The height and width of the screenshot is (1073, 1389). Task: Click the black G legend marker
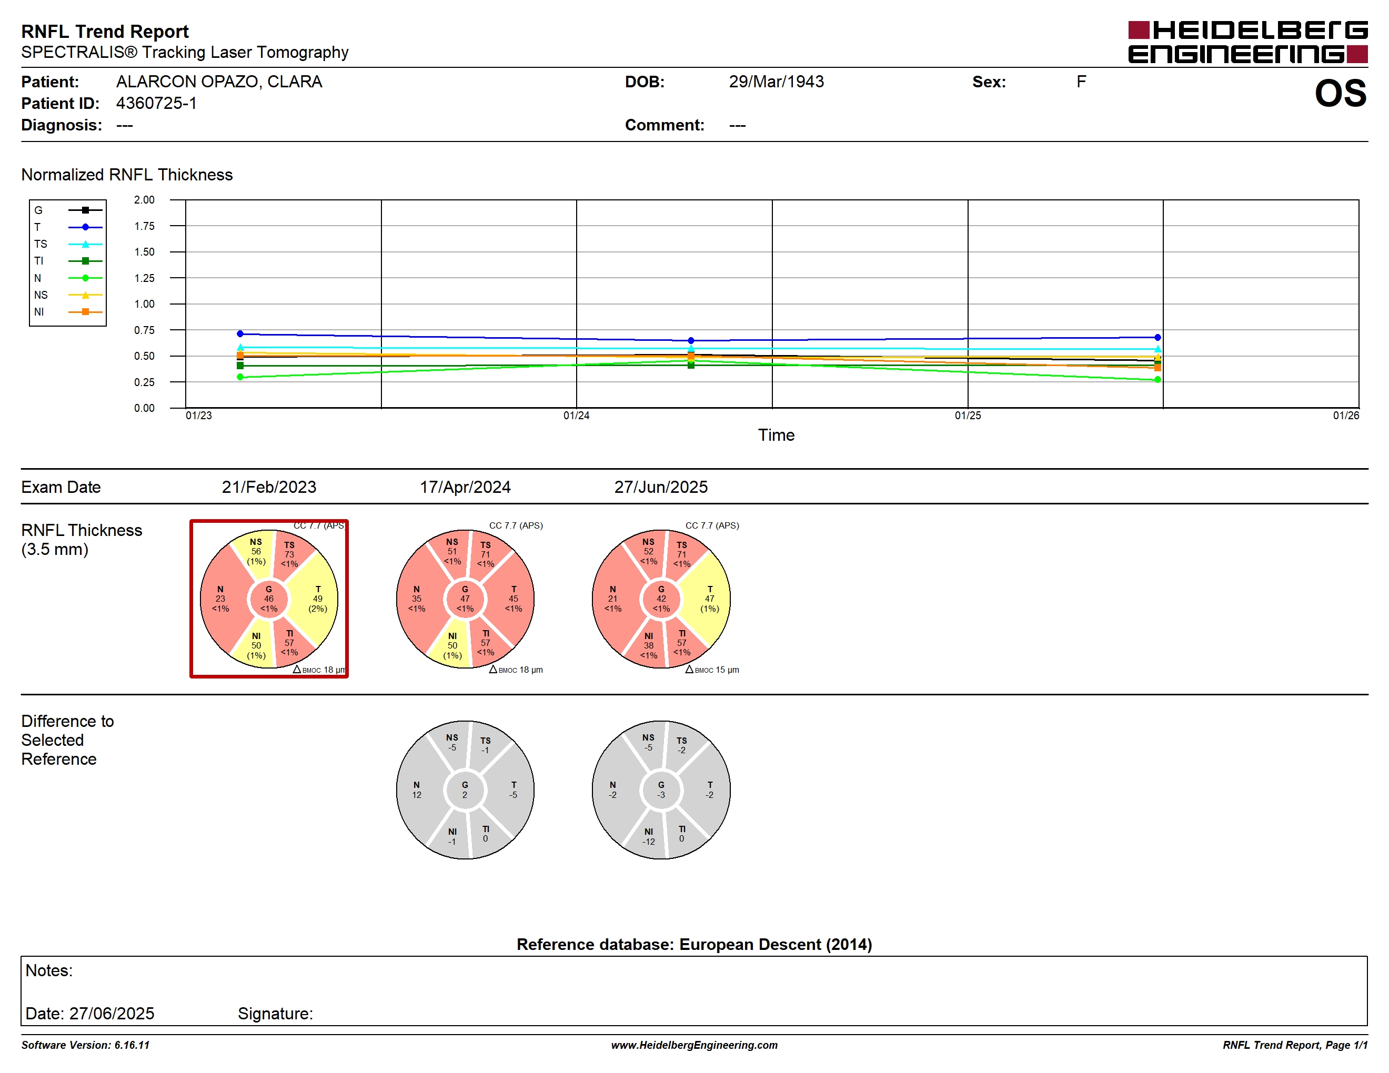(85, 210)
